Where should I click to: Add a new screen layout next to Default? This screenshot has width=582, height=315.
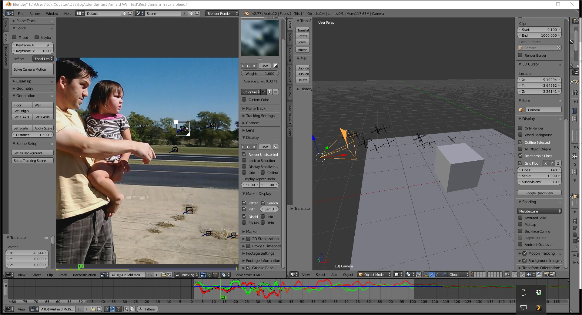pyautogui.click(x=124, y=13)
